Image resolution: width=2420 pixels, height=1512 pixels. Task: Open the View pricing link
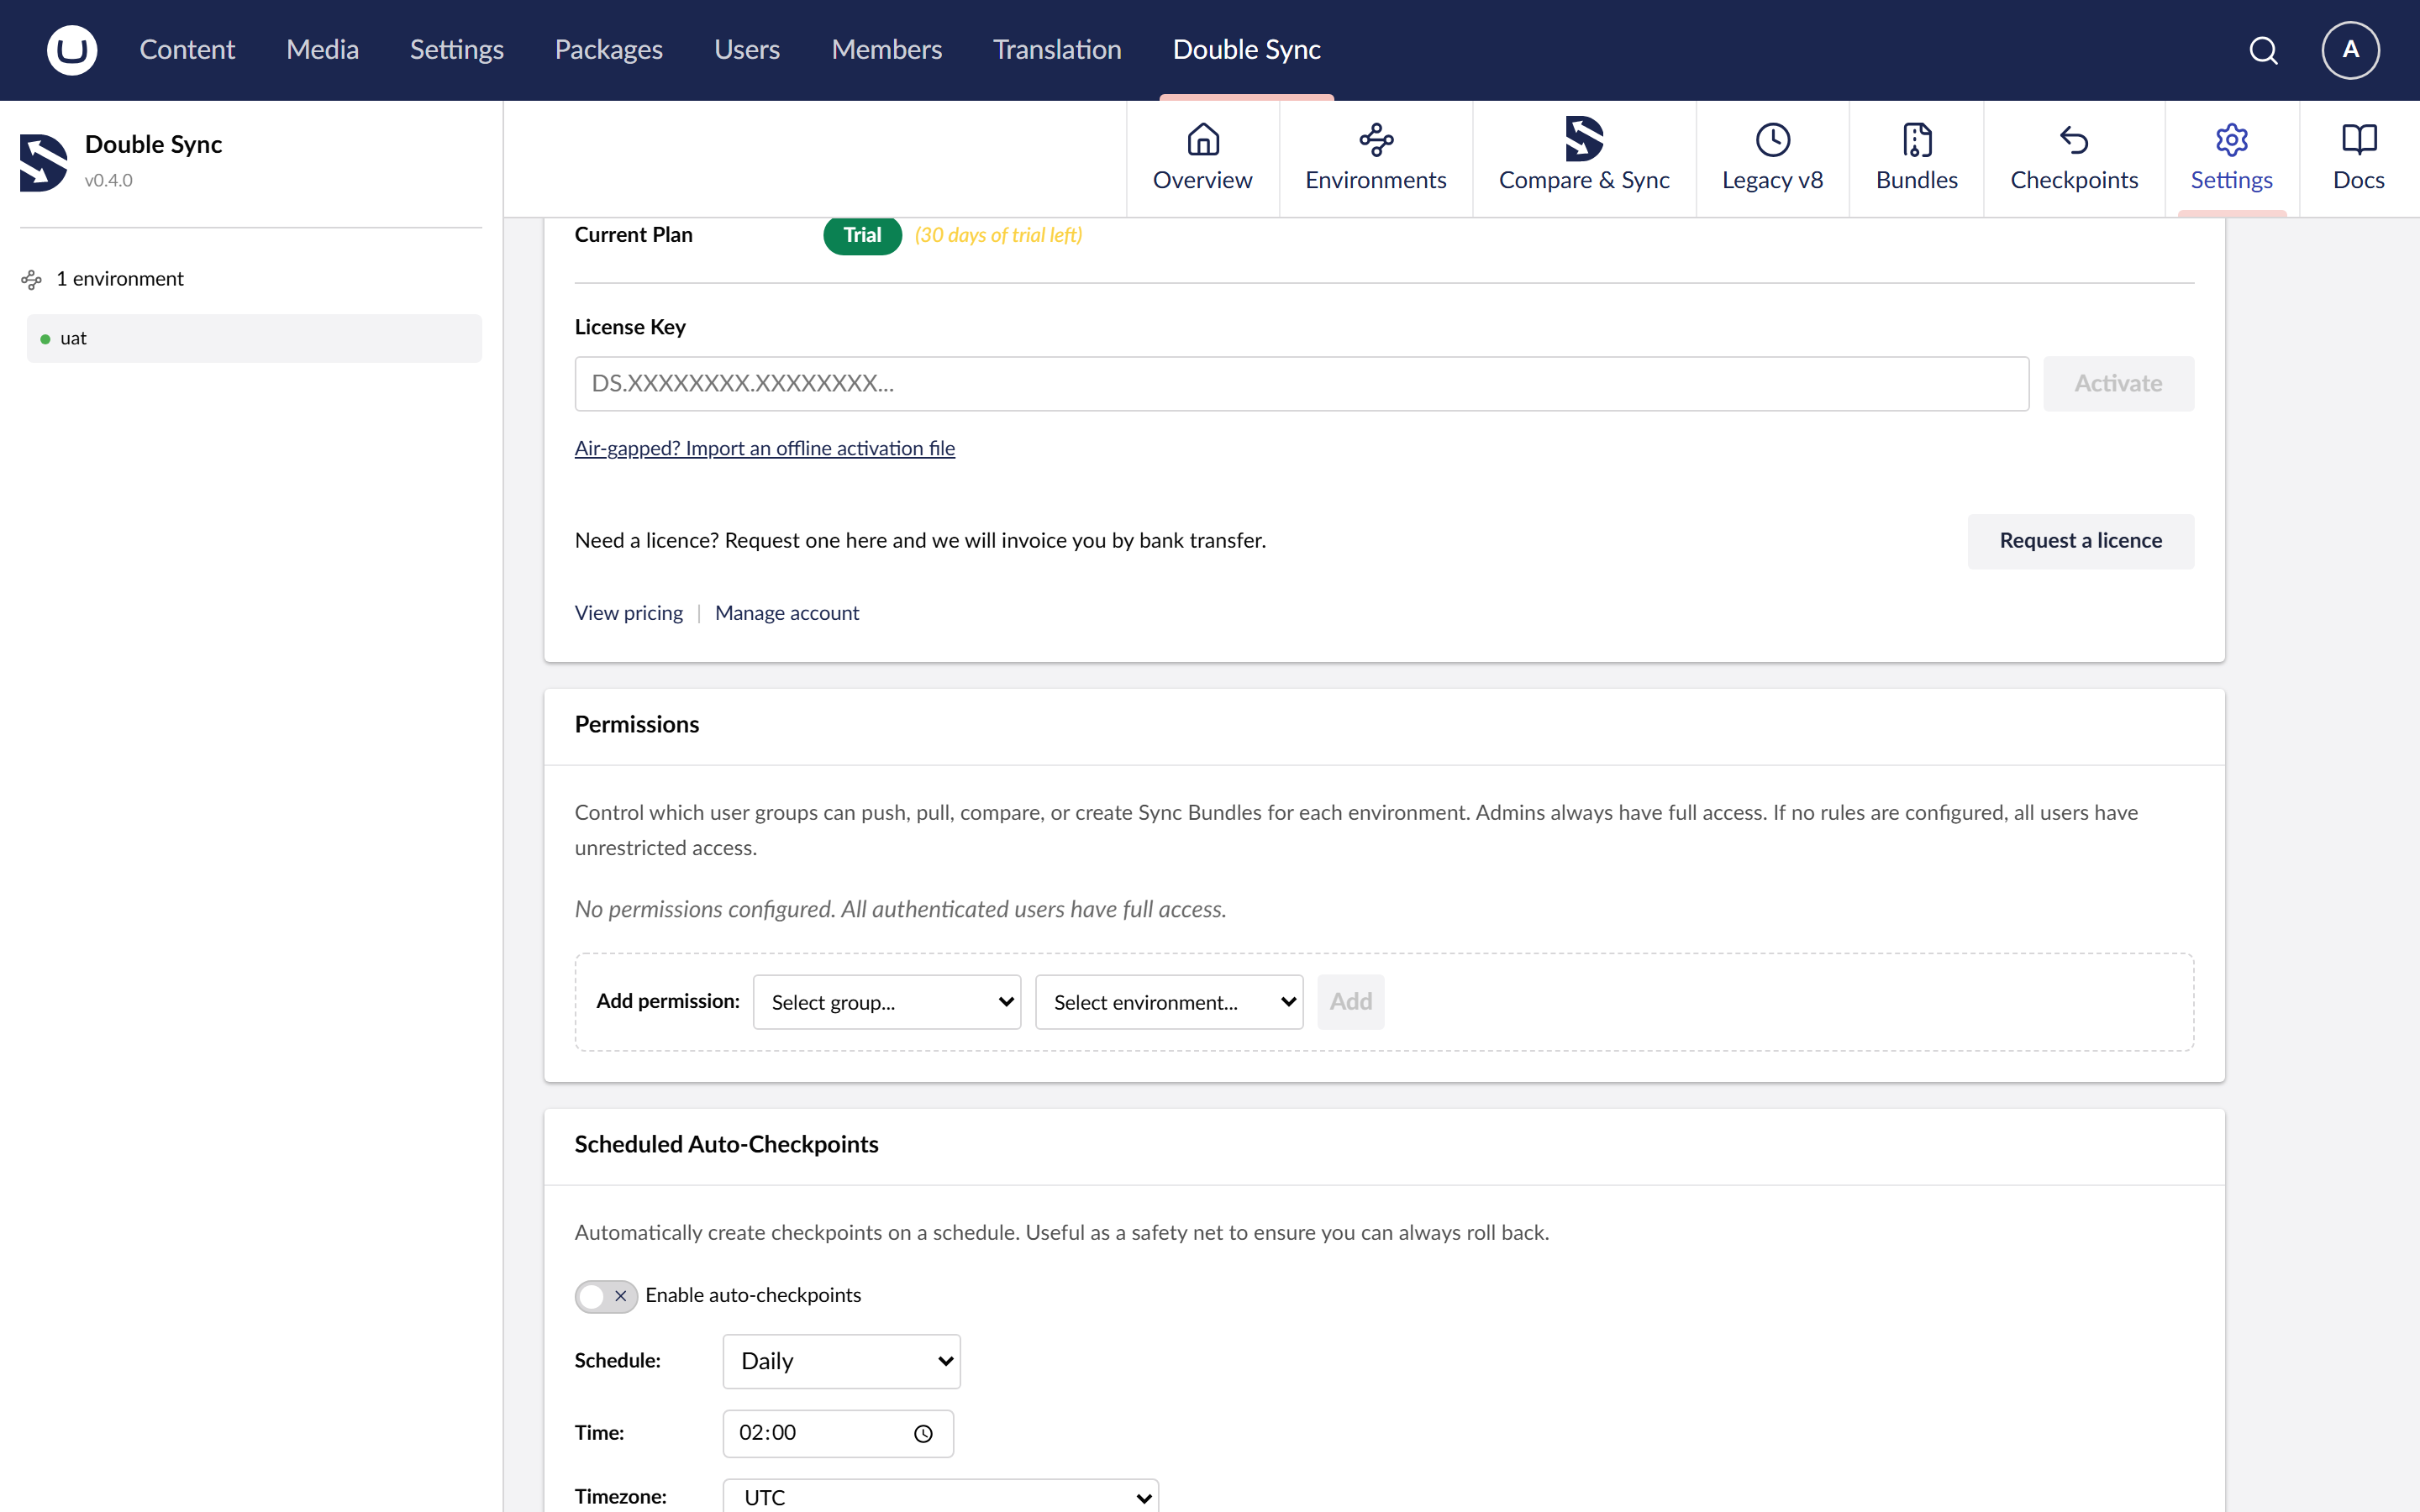[628, 613]
